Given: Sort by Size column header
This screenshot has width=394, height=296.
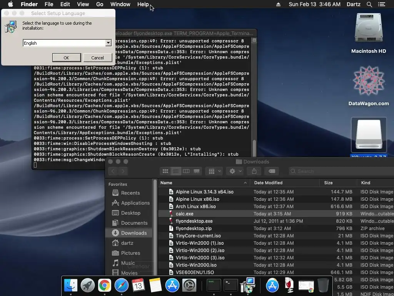Looking at the screenshot, I should pos(338,183).
